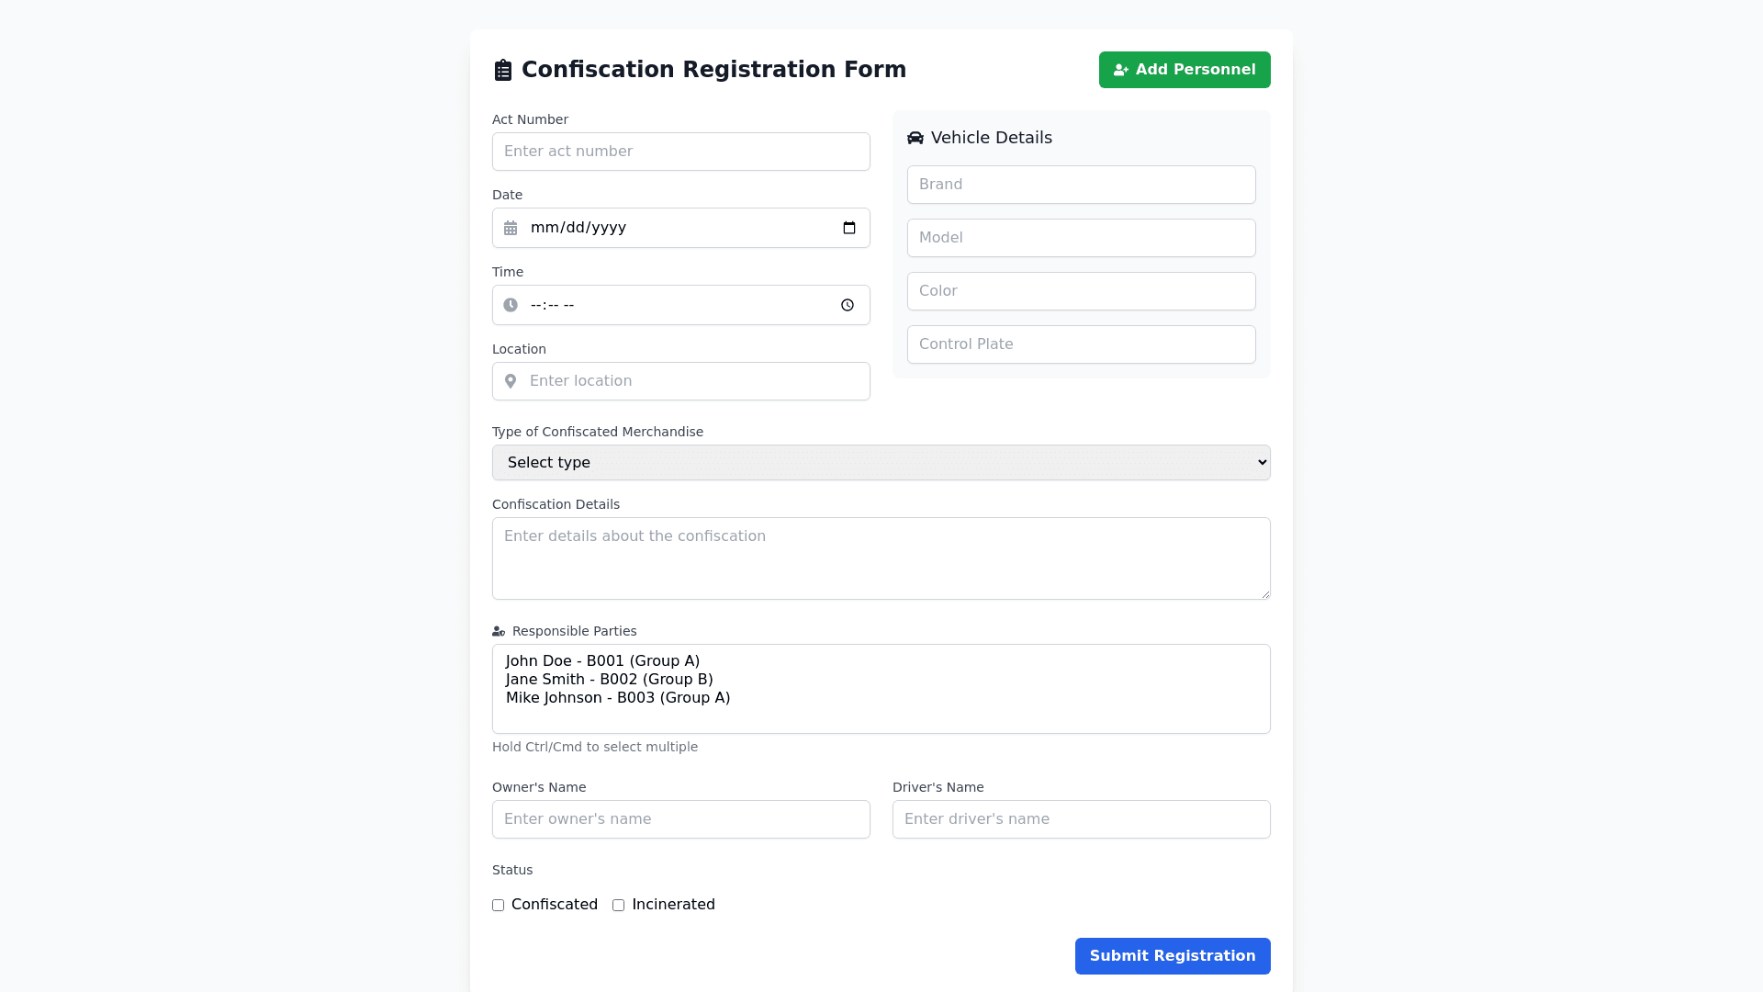Viewport: 1763px width, 992px height.
Task: Click the grey clock icon in Time field
Action: coord(511,305)
